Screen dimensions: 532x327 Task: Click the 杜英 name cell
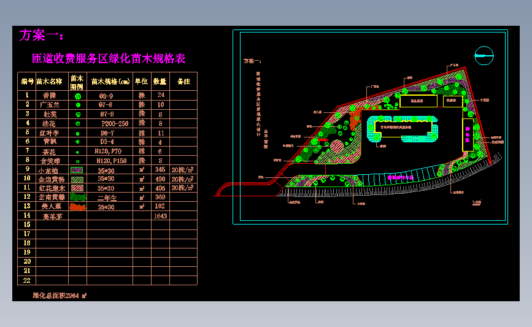(x=50, y=114)
